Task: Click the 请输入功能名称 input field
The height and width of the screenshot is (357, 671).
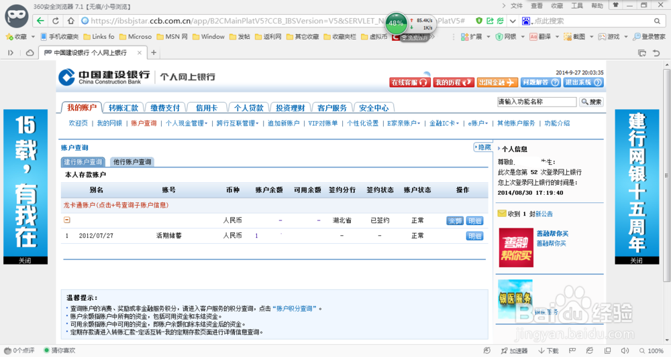Action: point(537,102)
